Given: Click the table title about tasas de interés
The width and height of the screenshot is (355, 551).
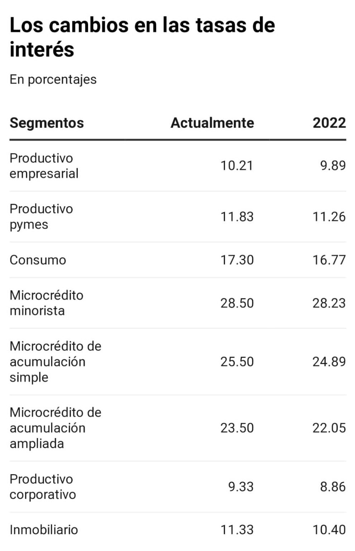Looking at the screenshot, I should [x=142, y=37].
